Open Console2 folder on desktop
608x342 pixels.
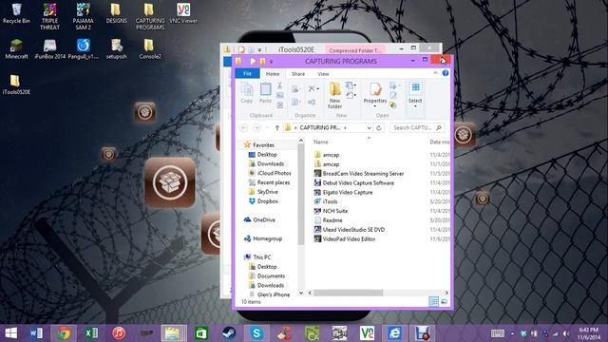[x=150, y=48]
